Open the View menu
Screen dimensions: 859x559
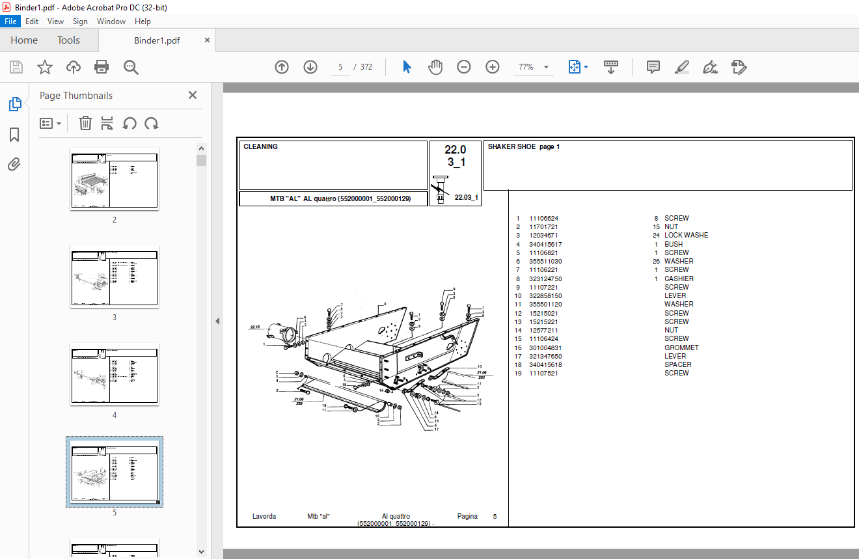(56, 21)
